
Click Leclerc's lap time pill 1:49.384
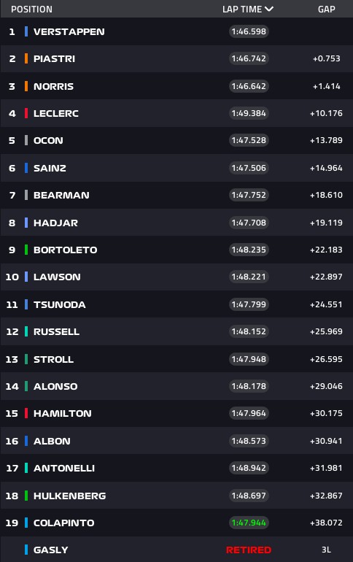coord(249,113)
